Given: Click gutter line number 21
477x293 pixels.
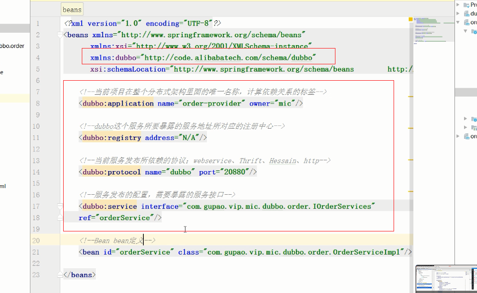Looking at the screenshot, I should point(36,252).
